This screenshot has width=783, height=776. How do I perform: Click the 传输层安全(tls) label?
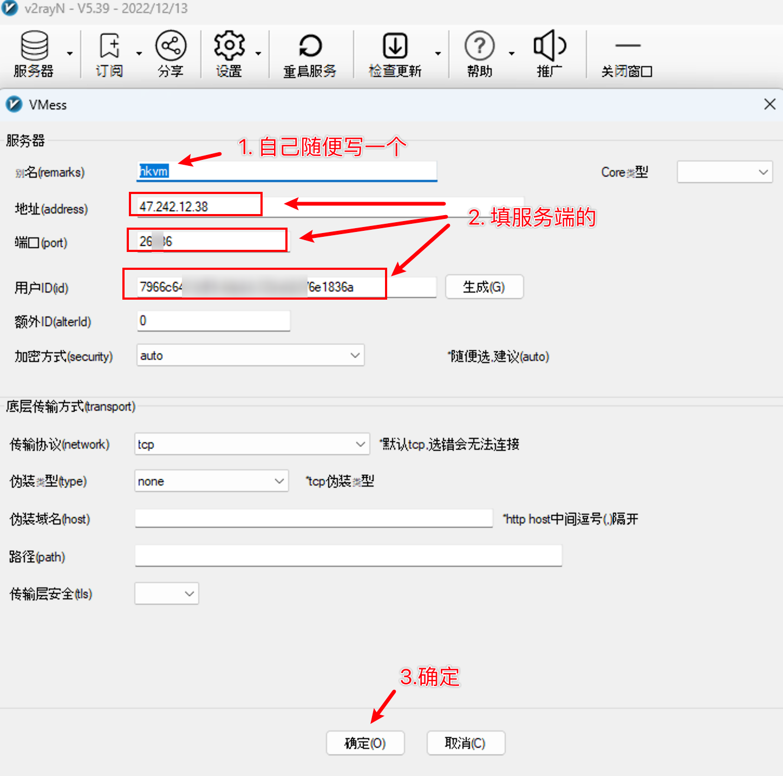[51, 594]
